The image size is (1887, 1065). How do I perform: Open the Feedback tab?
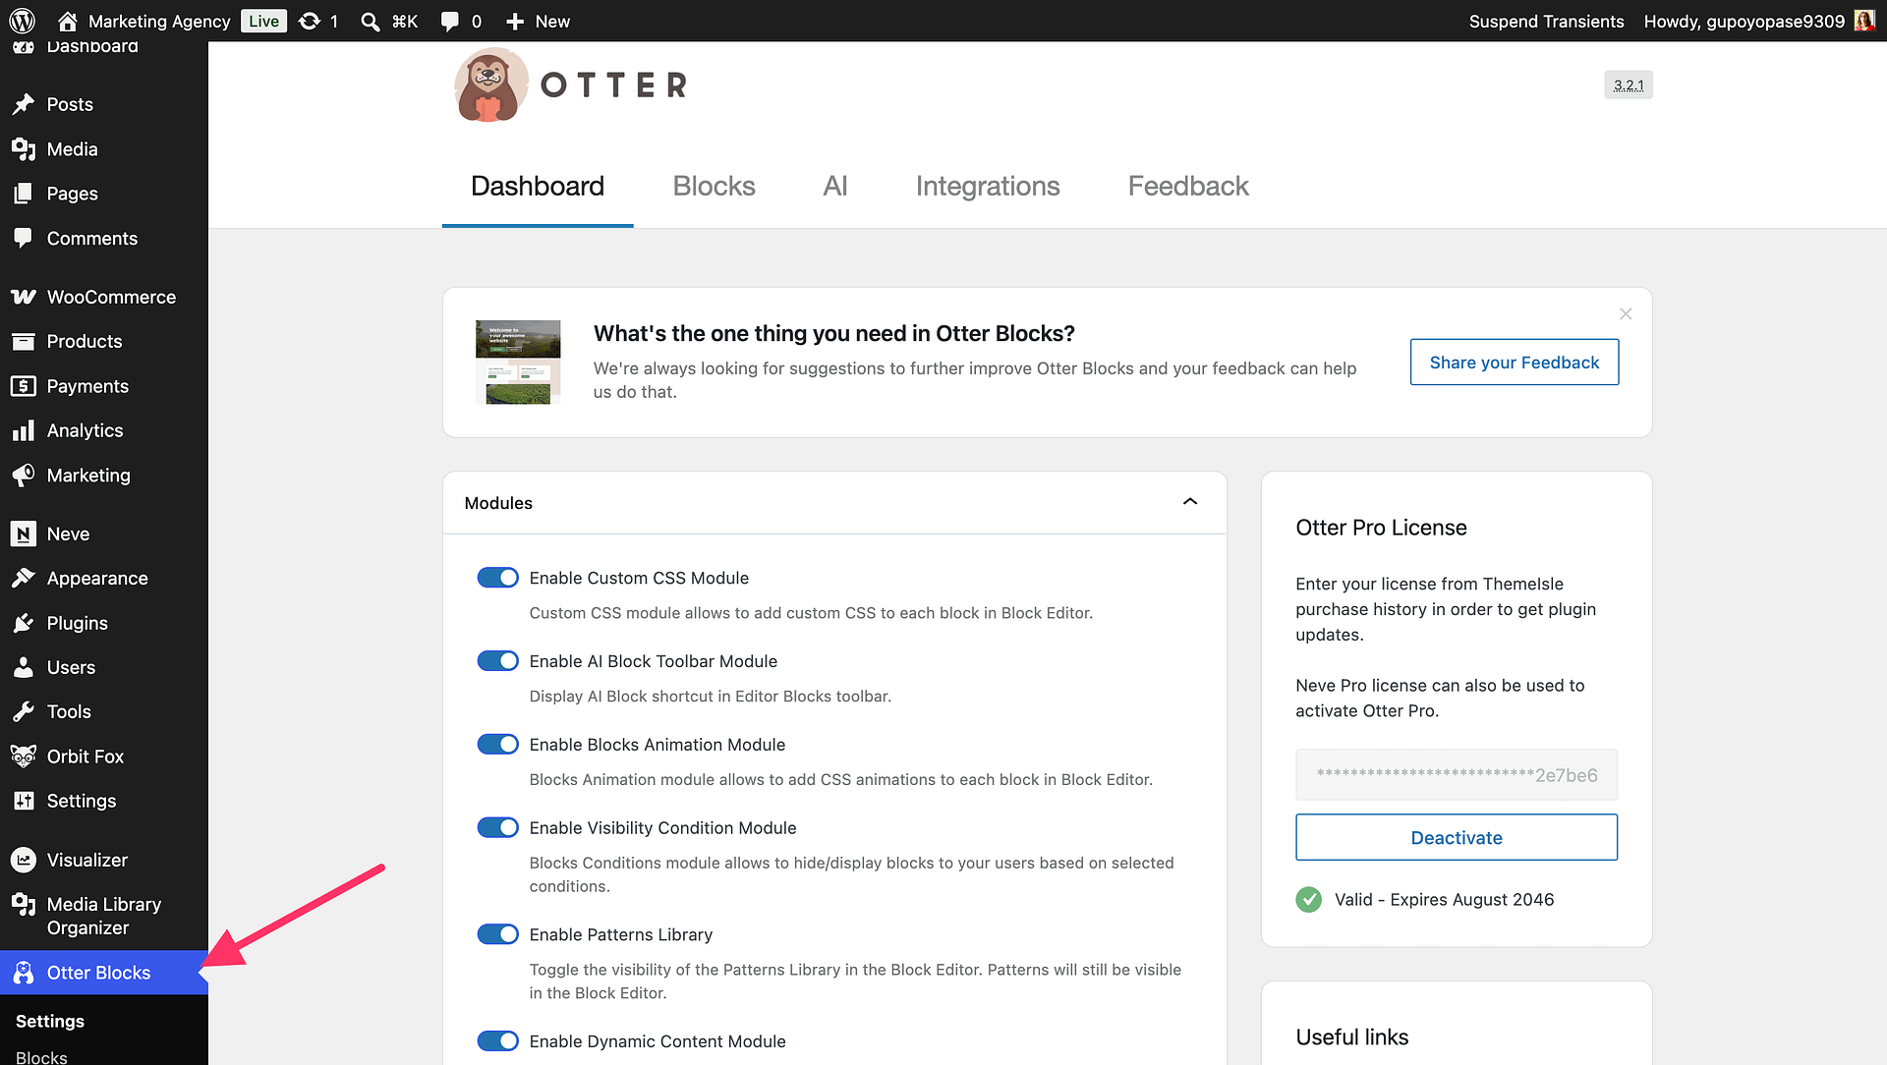point(1188,187)
